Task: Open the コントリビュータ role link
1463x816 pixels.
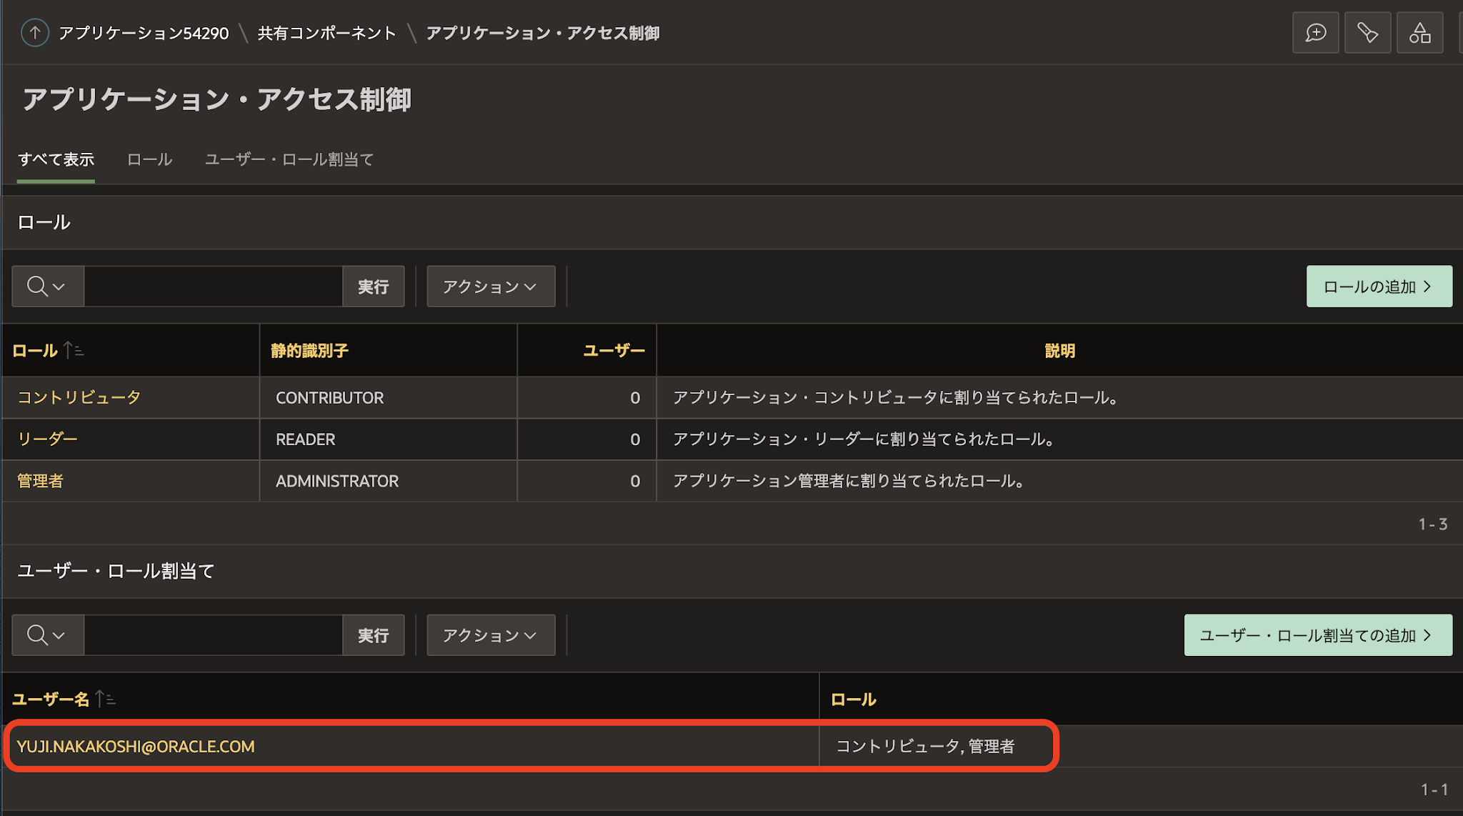Action: pyautogui.click(x=79, y=397)
